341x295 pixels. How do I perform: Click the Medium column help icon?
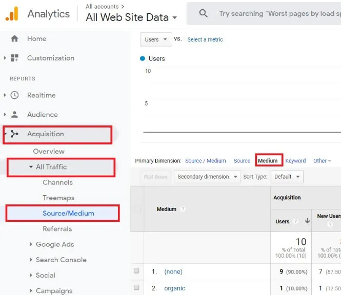point(183,209)
